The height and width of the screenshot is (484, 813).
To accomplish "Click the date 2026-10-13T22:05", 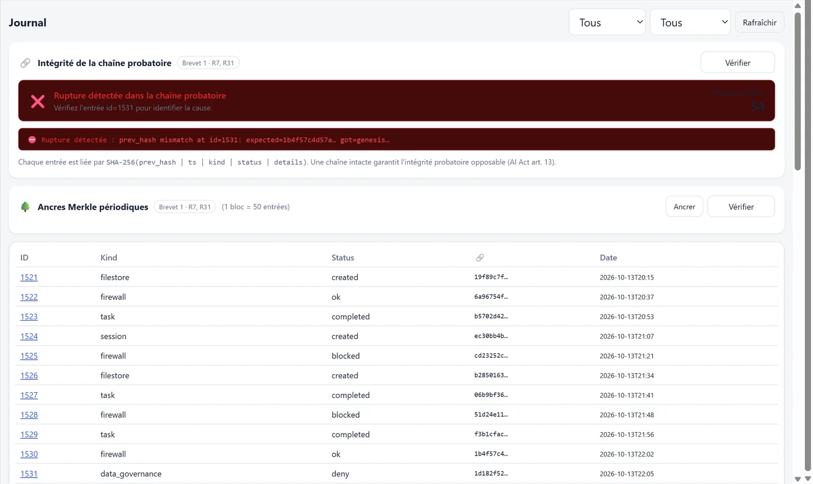I will point(627,474).
